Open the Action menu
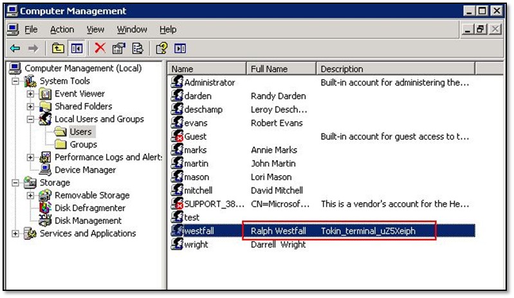 click(62, 30)
